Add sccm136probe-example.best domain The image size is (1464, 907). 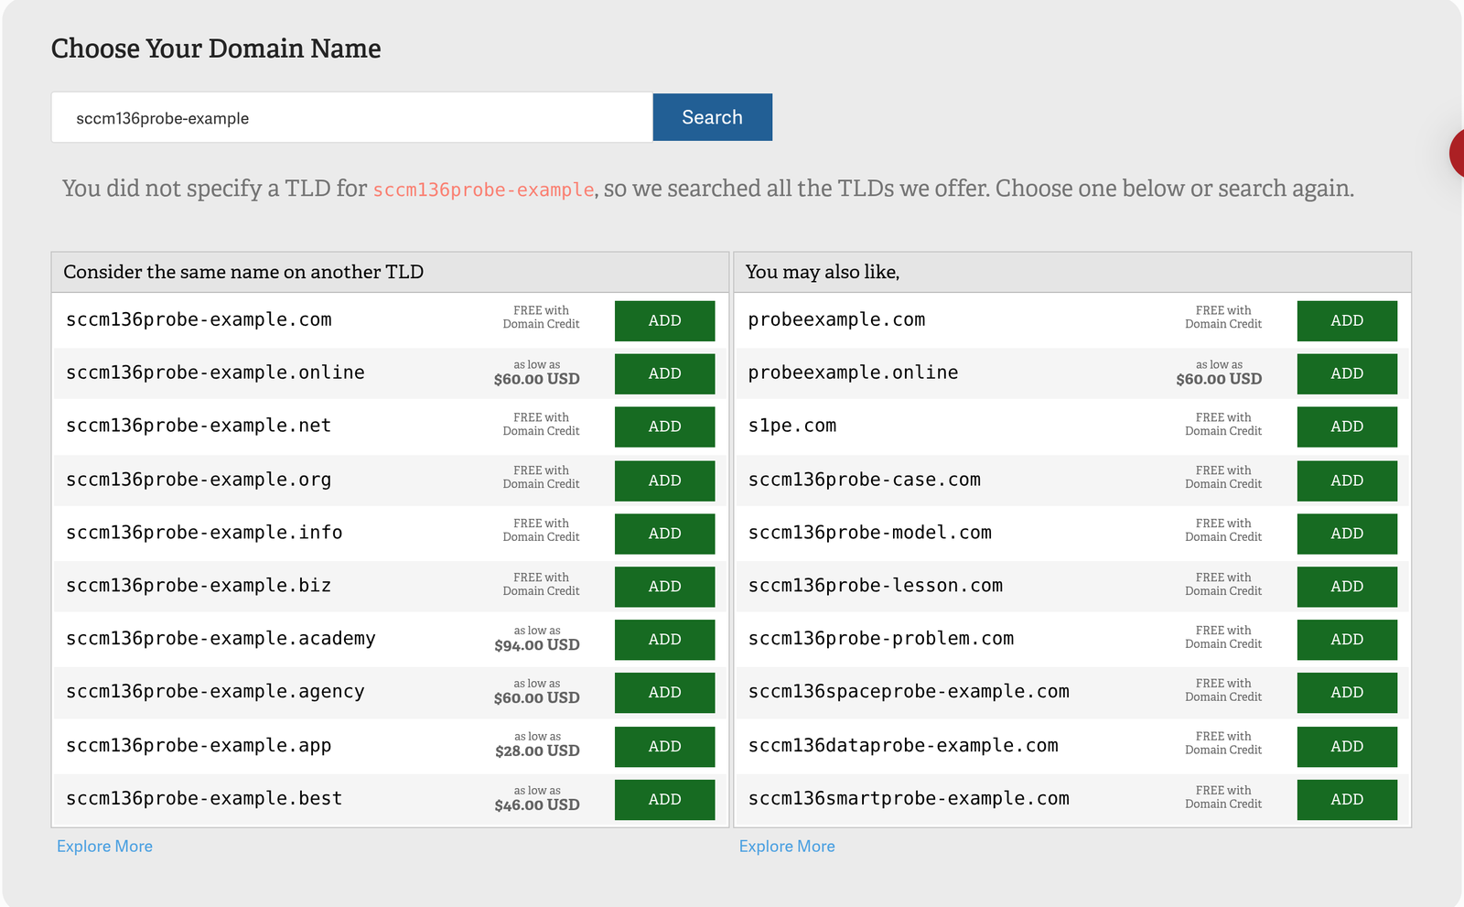pyautogui.click(x=664, y=800)
